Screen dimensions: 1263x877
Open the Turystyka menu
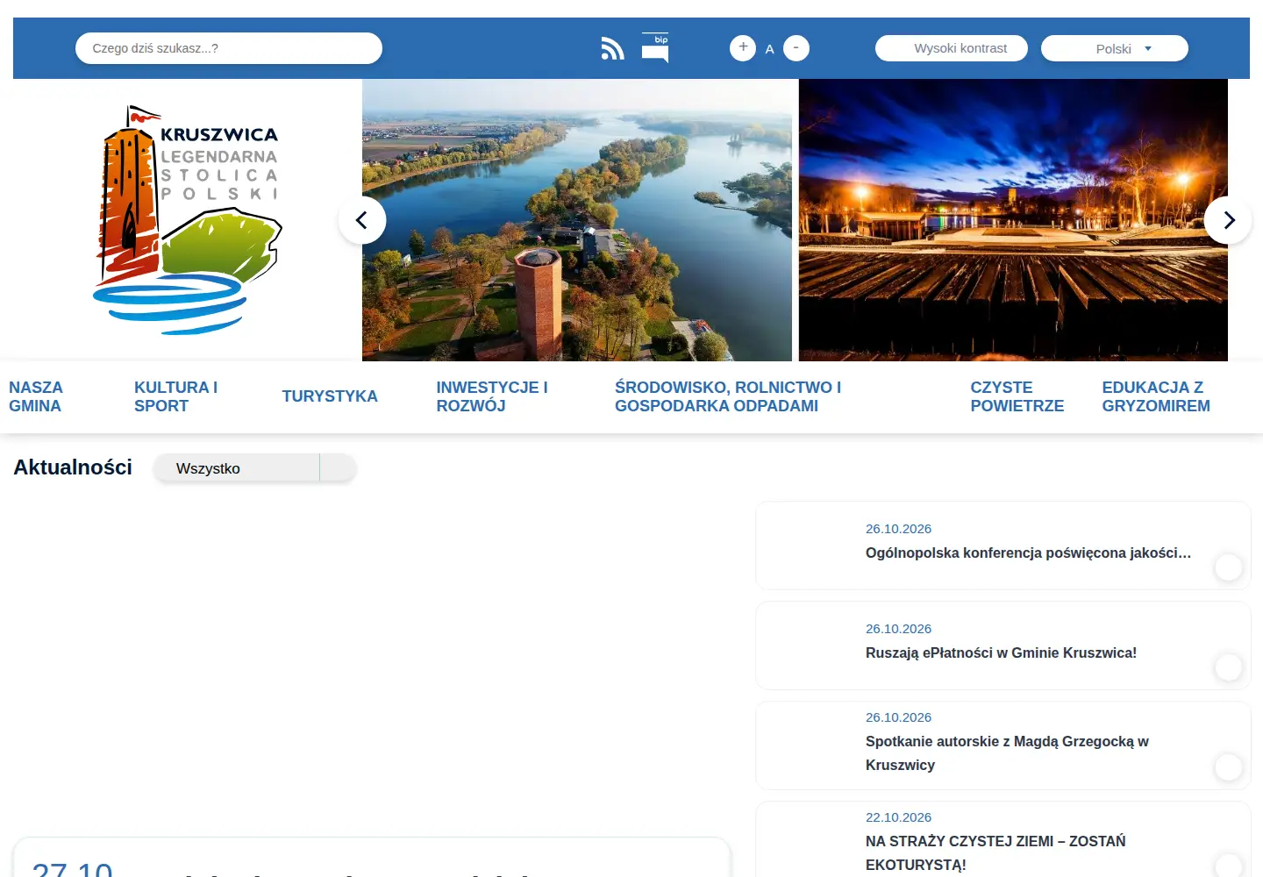(330, 396)
